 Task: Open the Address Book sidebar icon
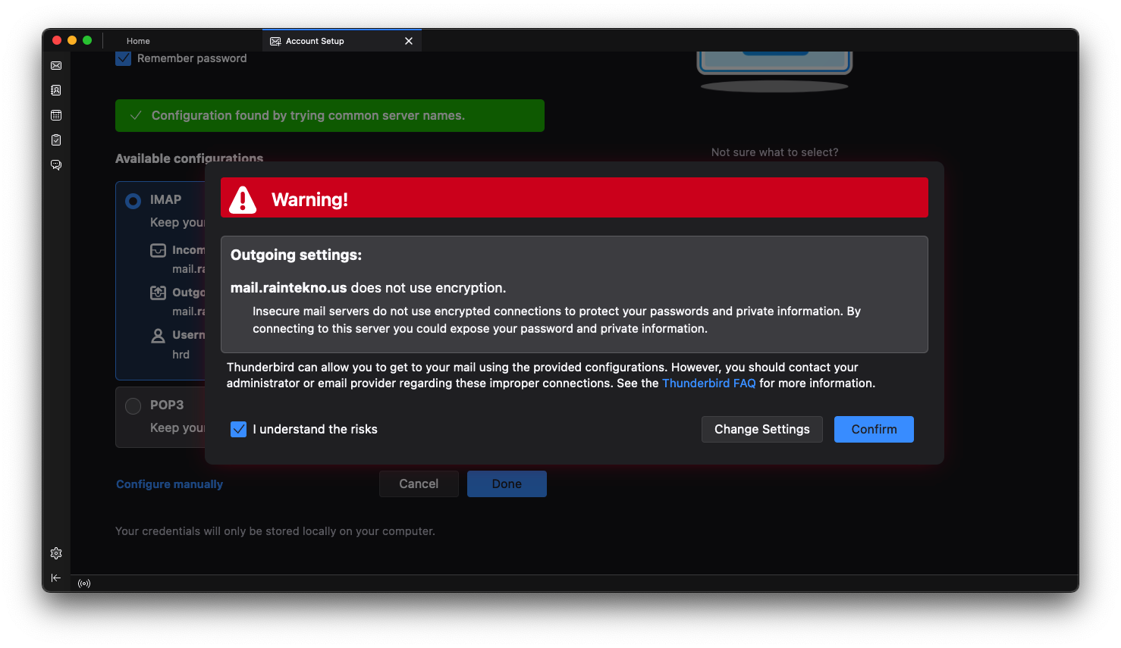tap(56, 90)
